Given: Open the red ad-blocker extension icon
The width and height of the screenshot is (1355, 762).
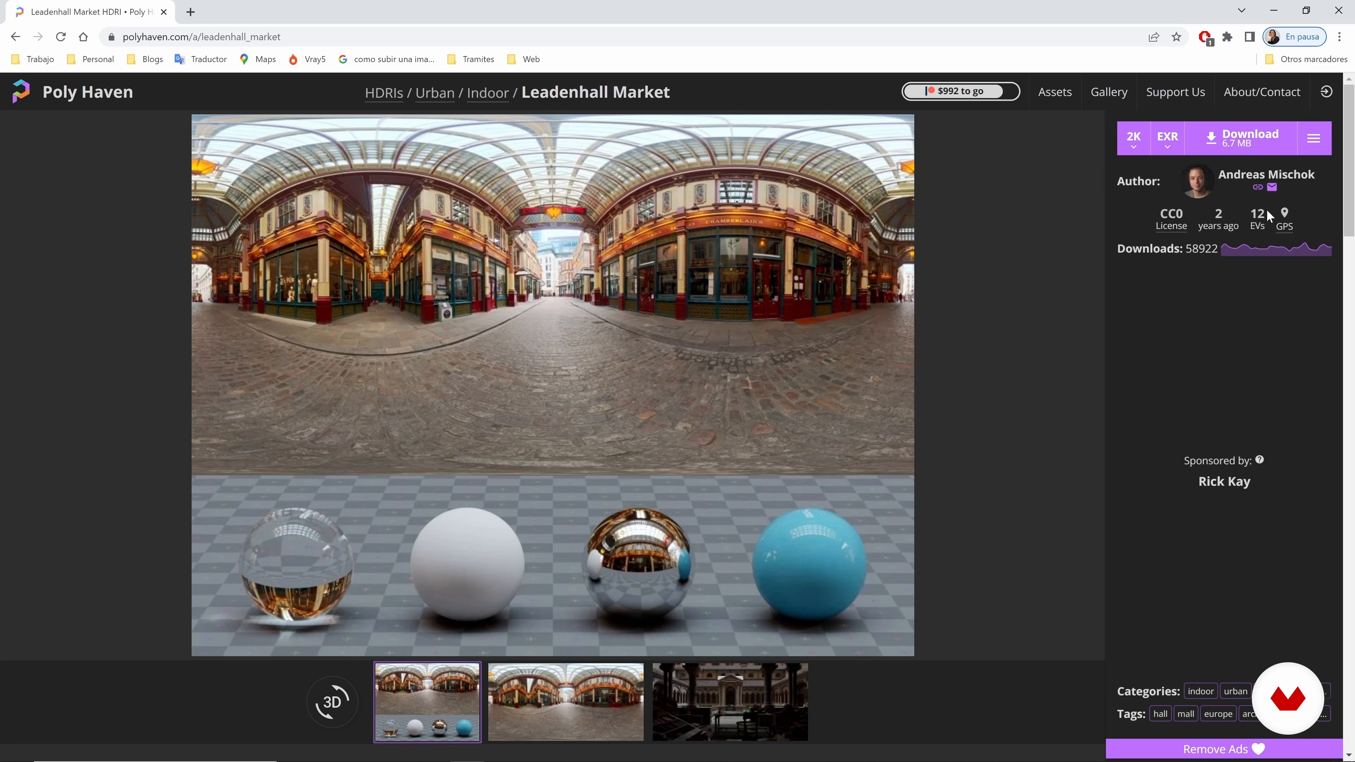Looking at the screenshot, I should (1205, 37).
